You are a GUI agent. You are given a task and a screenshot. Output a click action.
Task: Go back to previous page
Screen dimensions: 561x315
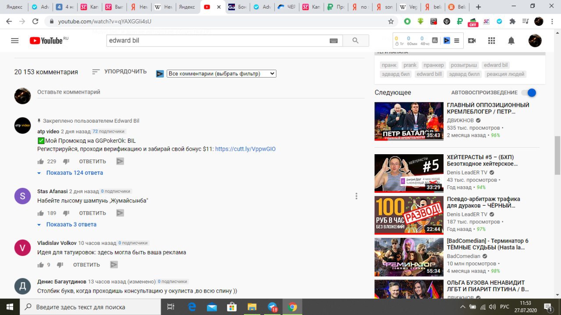point(9,21)
